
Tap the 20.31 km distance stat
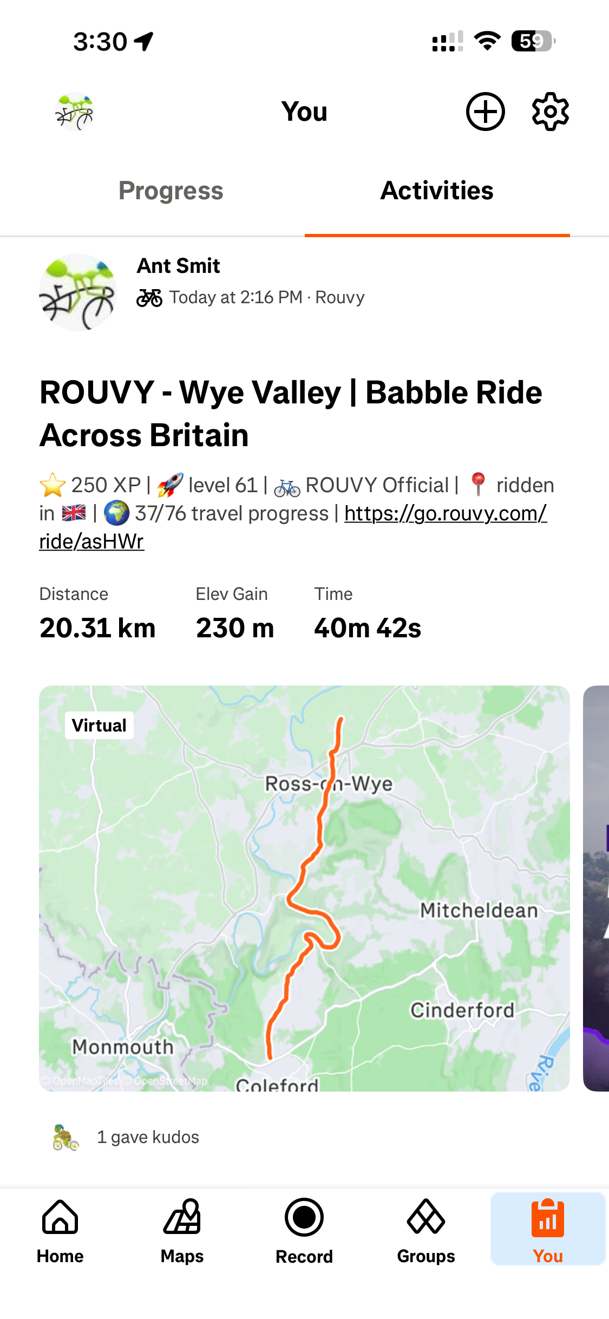[97, 628]
